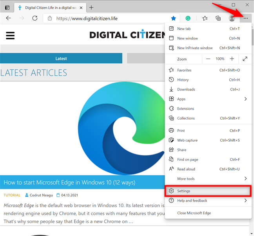Expand Help and feedback submenu
Image resolution: width=254 pixels, height=236 pixels.
[x=208, y=201]
